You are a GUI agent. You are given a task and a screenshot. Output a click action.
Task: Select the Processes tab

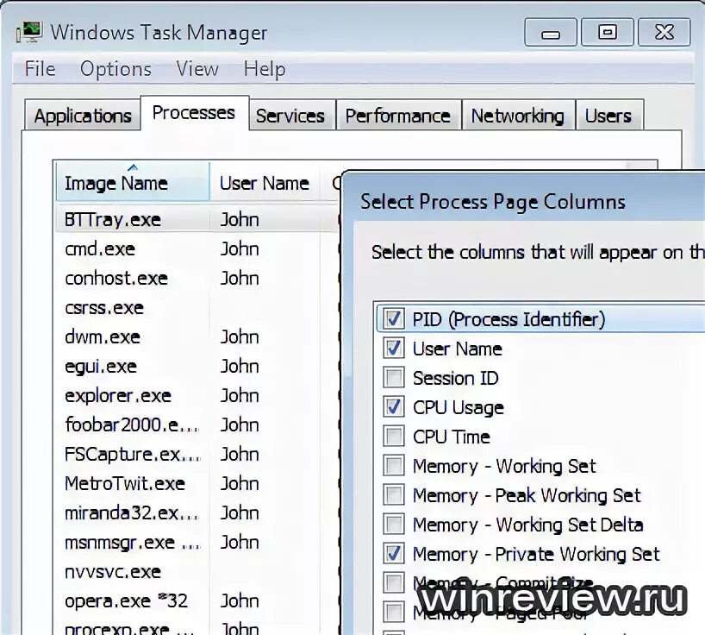[194, 112]
